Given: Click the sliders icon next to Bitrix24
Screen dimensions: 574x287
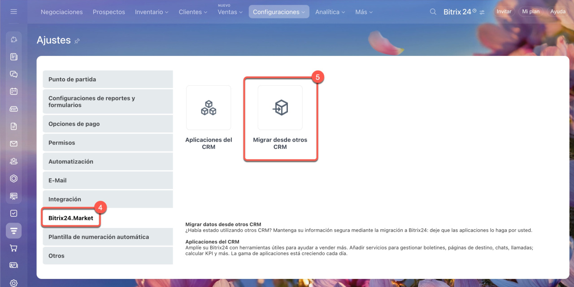Looking at the screenshot, I should point(482,12).
